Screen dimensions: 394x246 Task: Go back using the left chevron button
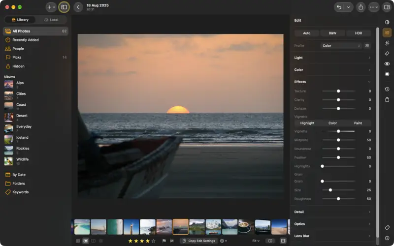pos(78,7)
